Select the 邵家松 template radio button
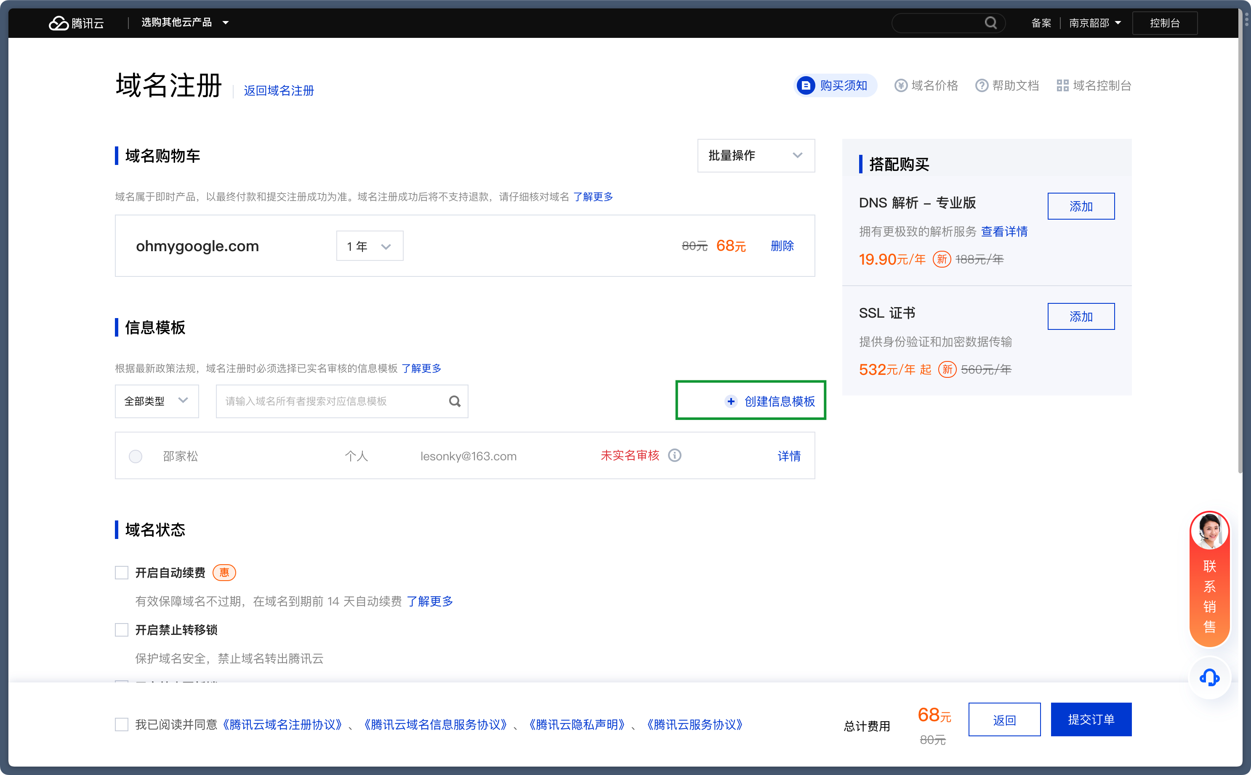This screenshot has width=1251, height=775. [x=136, y=456]
